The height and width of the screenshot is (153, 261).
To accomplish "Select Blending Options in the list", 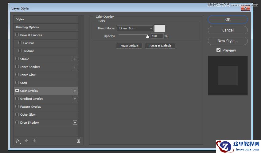I will (x=46, y=27).
